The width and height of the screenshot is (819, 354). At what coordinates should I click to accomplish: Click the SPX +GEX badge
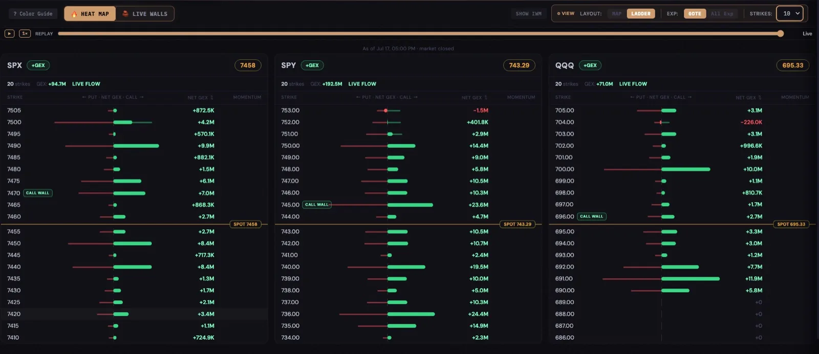[38, 65]
